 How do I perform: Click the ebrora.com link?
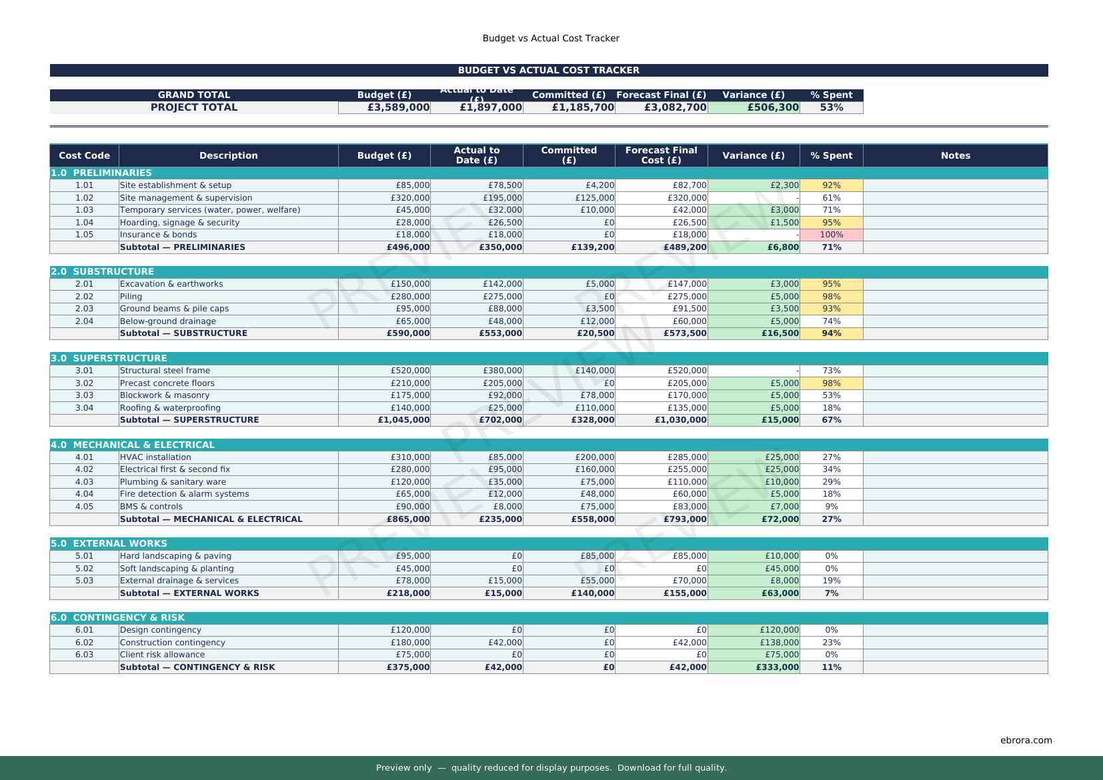click(1026, 740)
